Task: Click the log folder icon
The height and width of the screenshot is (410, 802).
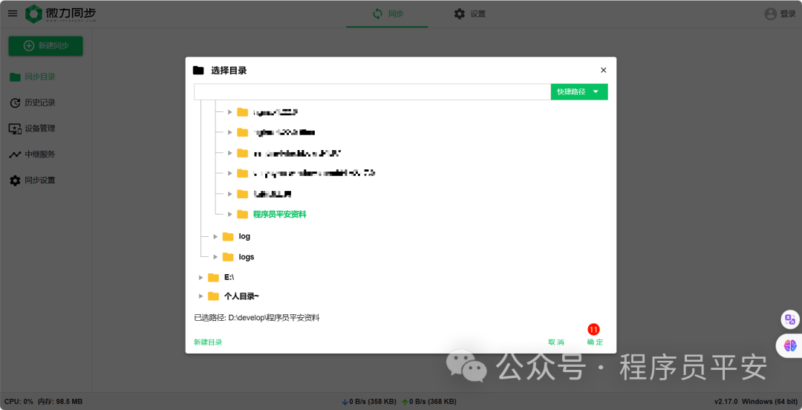Action: tap(228, 236)
